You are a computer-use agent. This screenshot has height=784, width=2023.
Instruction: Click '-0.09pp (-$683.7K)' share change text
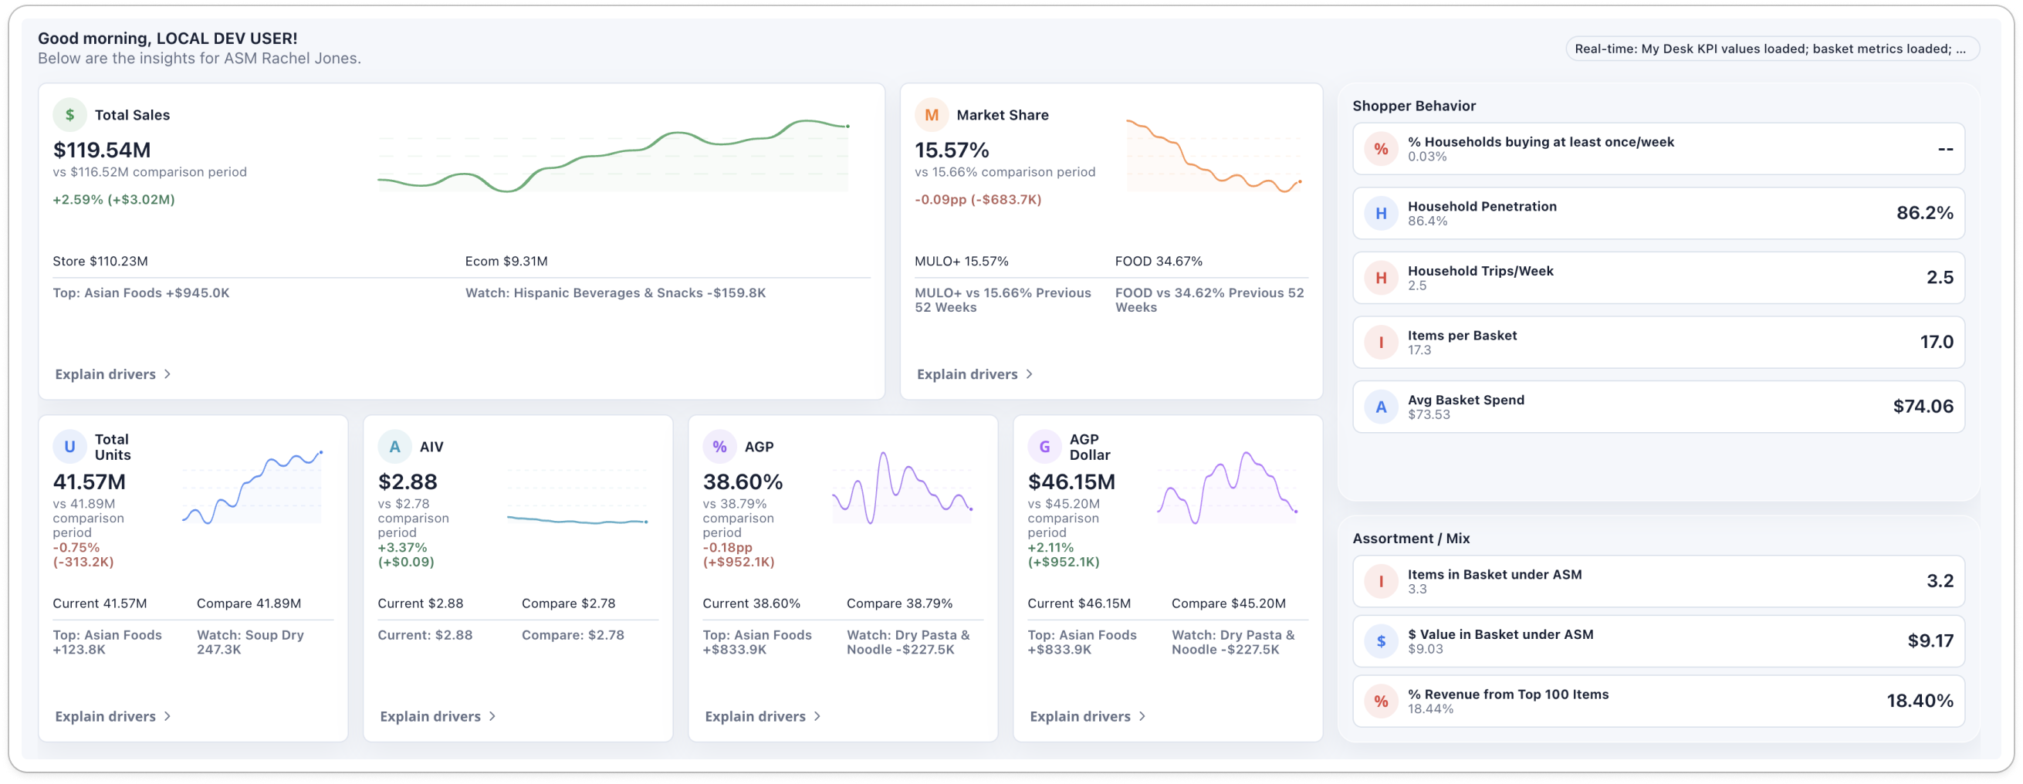(x=978, y=199)
